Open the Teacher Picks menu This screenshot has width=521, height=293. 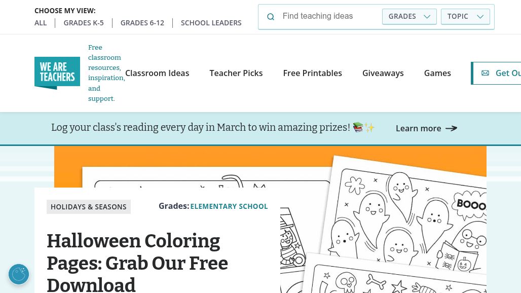coord(236,73)
